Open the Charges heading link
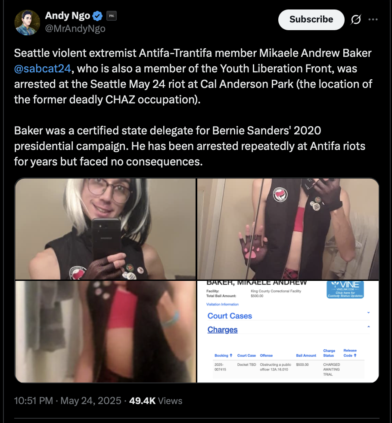Screen dimensions: 392x423 pos(223,330)
